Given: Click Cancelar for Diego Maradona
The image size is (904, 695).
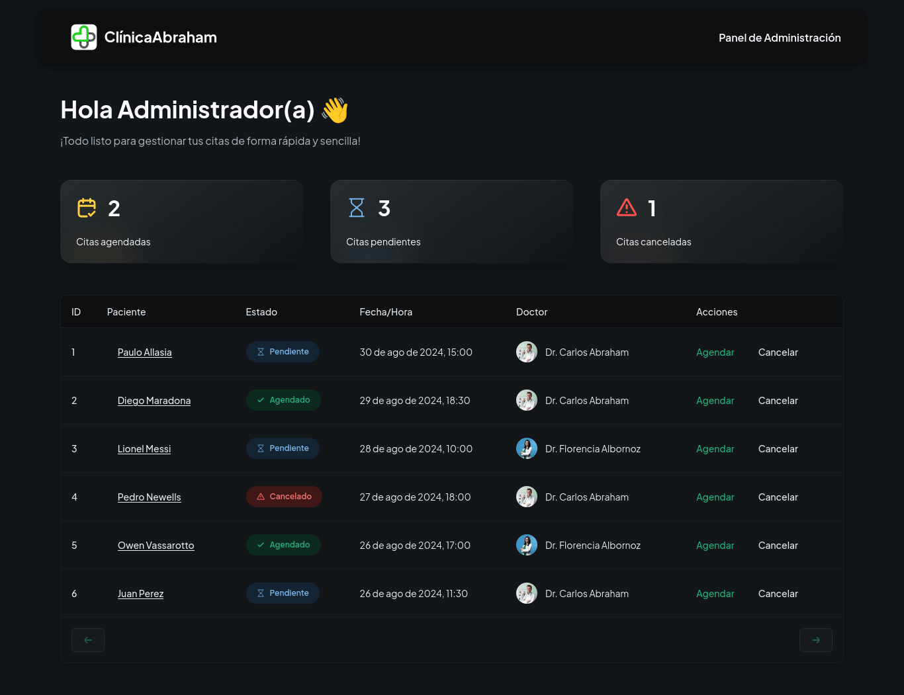Looking at the screenshot, I should click(778, 401).
